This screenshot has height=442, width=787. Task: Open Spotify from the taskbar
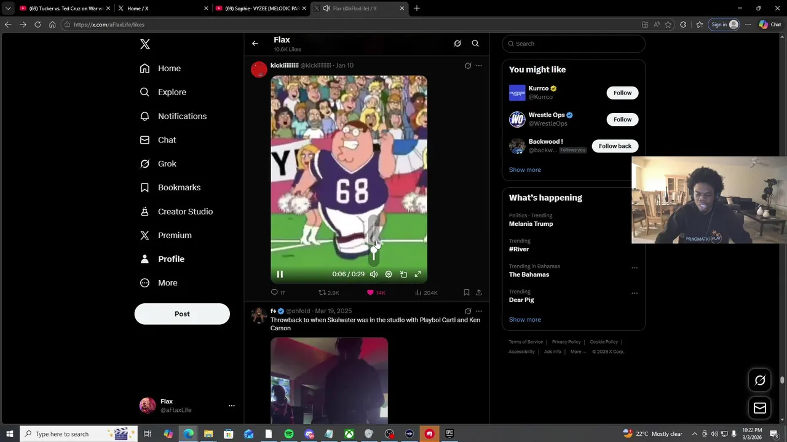point(289,434)
